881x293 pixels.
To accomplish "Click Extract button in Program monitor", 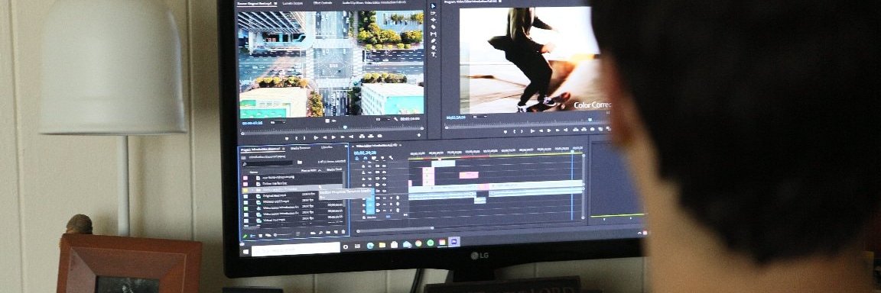I will coord(584,130).
